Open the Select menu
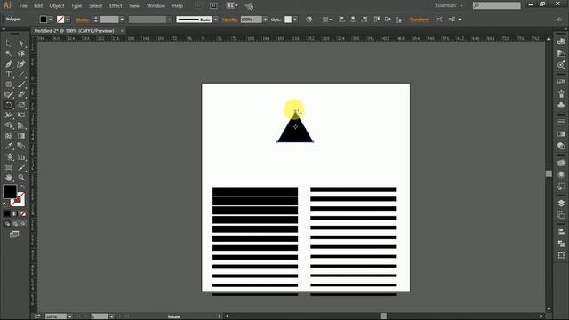Screen dimensions: 569x320 pos(95,6)
